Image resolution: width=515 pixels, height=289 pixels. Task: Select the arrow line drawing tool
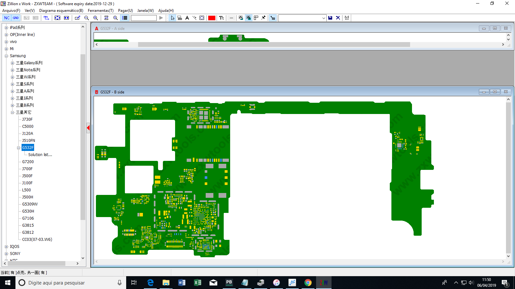tap(194, 18)
